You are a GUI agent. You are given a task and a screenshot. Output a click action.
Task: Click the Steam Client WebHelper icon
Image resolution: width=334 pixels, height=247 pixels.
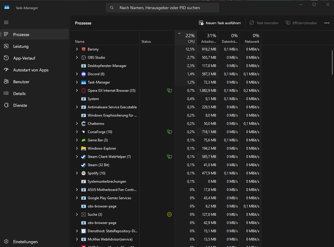84,157
